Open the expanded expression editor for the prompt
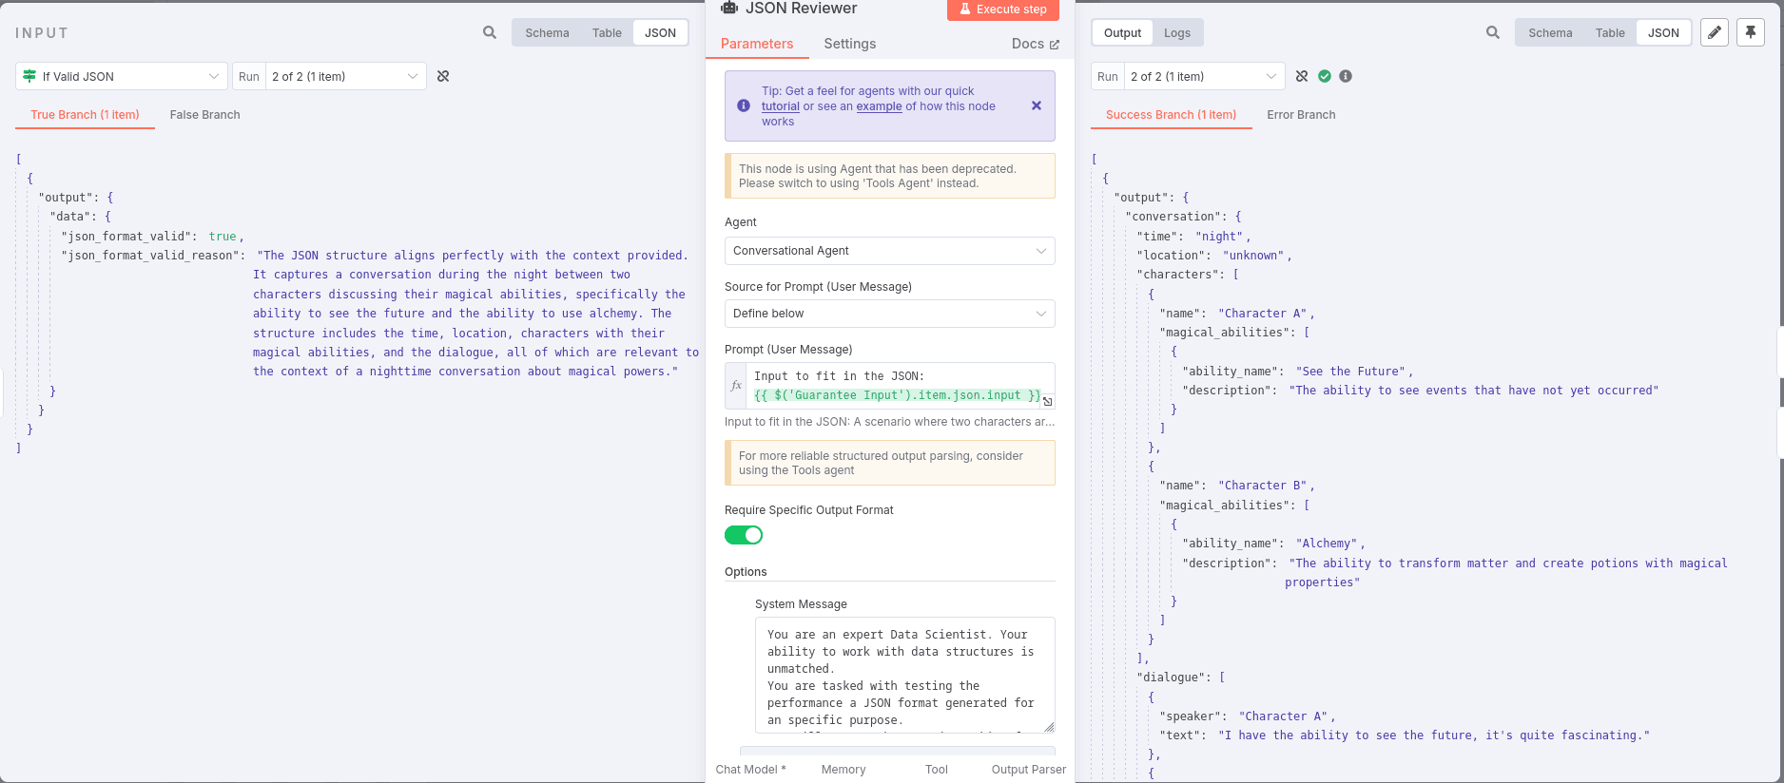Screen dimensions: 1784x783 tap(1048, 402)
